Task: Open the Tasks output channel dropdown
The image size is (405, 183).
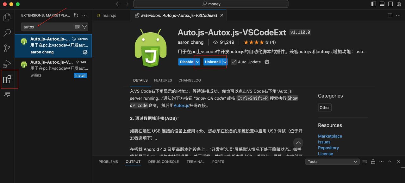Action: point(332,161)
